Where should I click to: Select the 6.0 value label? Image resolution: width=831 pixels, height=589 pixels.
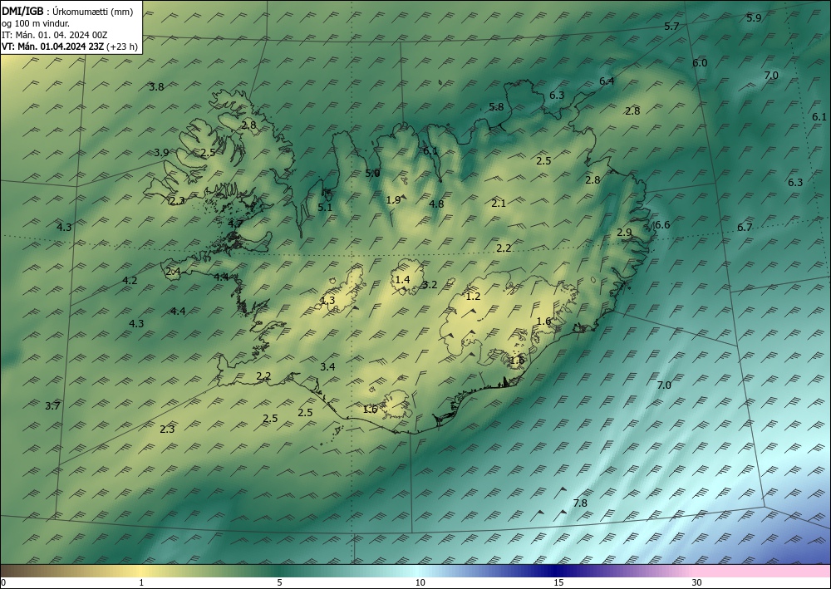700,63
